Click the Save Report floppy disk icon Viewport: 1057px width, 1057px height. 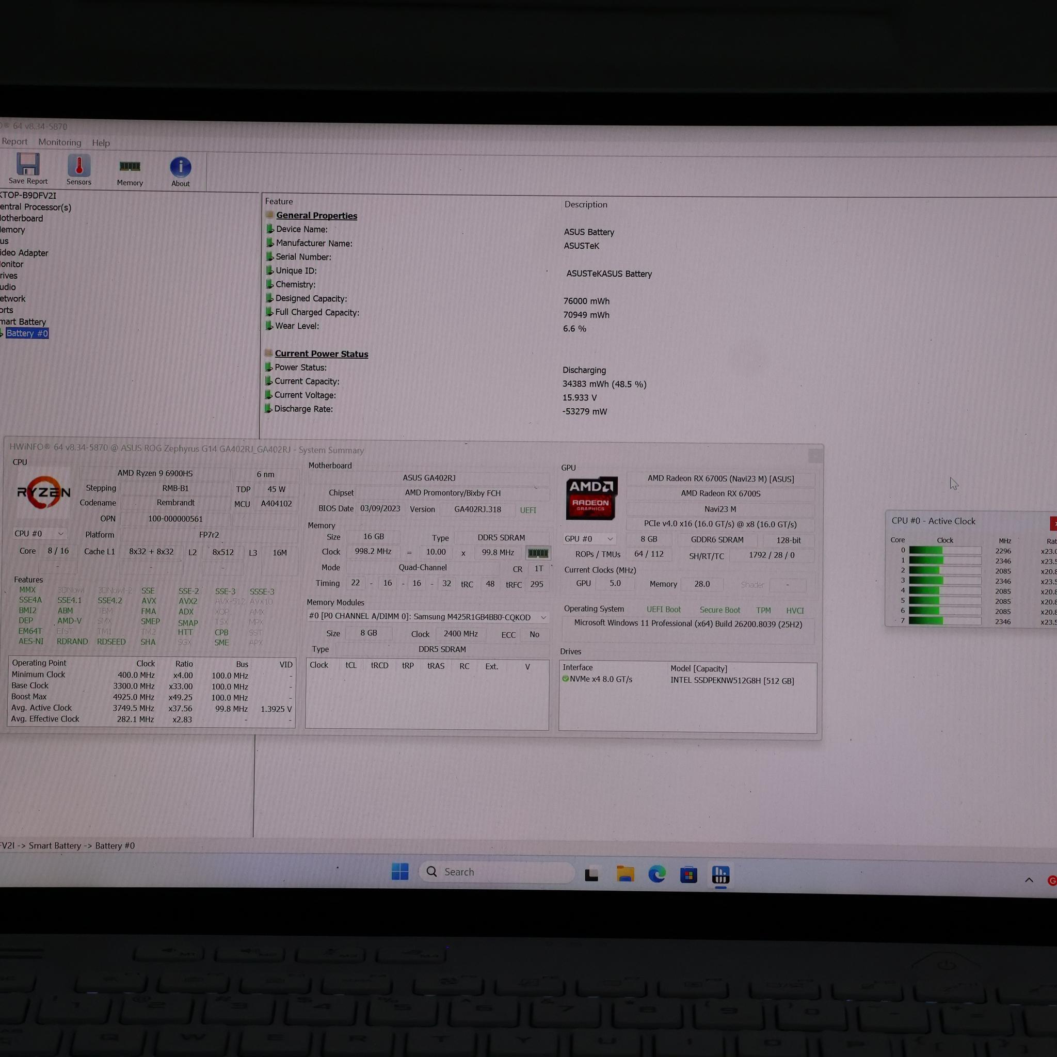click(x=28, y=164)
